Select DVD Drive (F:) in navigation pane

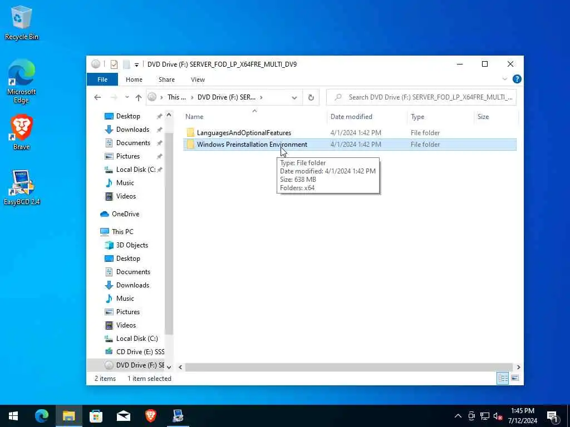point(140,365)
